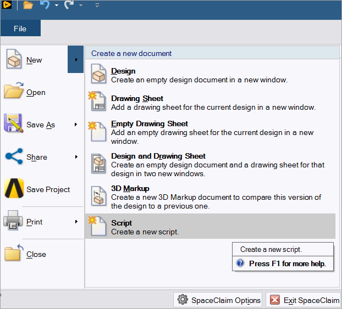Click the Design document icon

98,75
